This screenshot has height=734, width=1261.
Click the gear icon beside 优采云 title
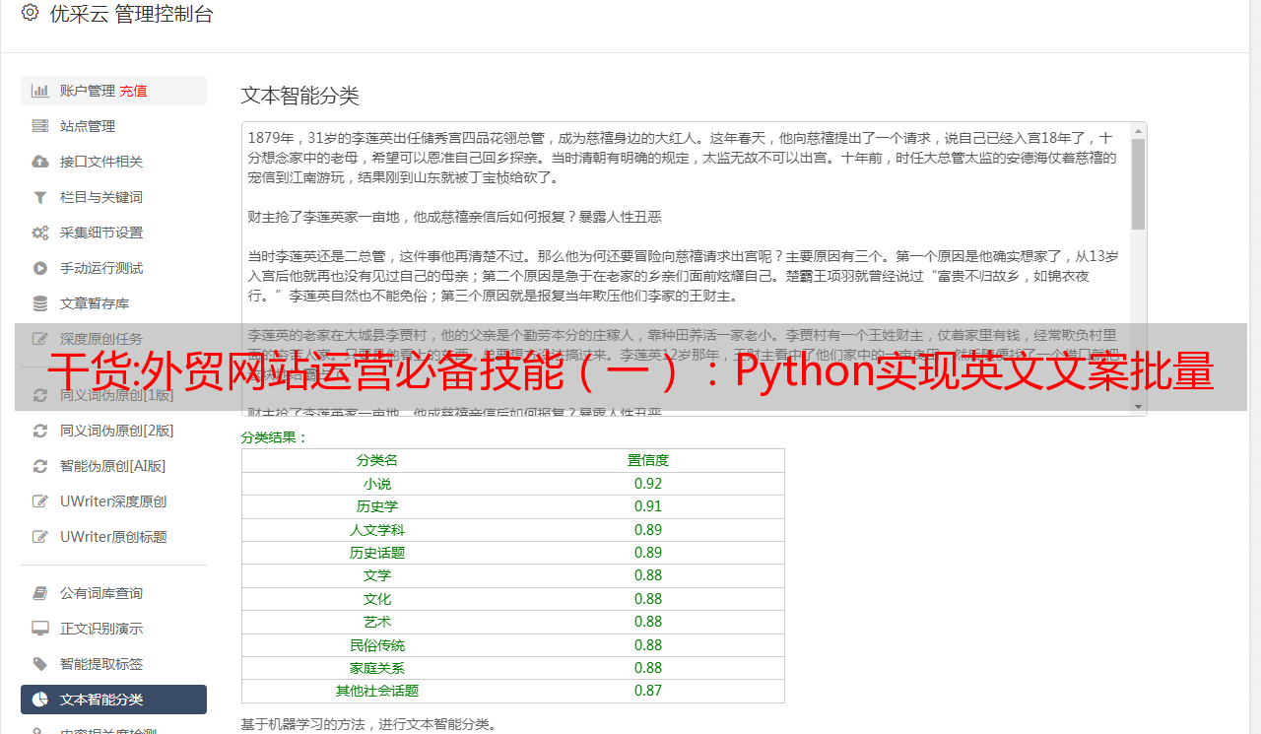(x=30, y=14)
